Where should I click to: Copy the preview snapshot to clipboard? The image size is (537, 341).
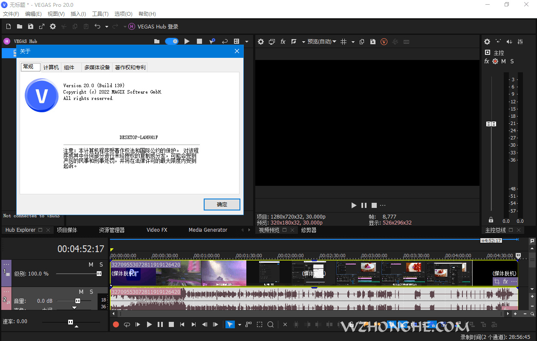tap(361, 42)
